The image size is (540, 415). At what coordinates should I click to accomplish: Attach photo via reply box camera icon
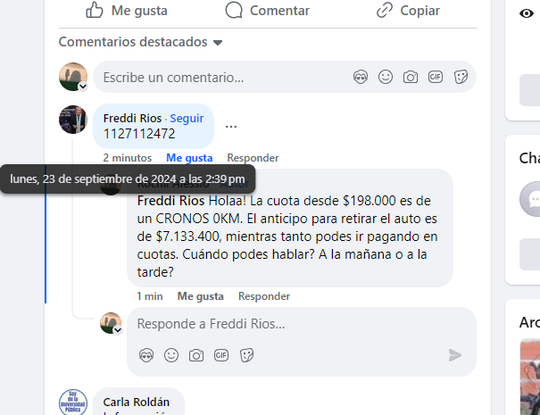pos(196,355)
